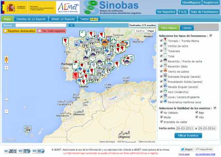Click the Alud (Avalancha) legend icon
Image resolution: width=221 pixels, height=157 pixels.
pos(165,91)
